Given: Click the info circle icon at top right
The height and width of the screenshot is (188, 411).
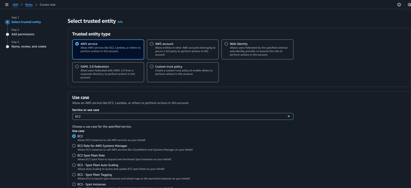Looking at the screenshot, I should point(399,5).
